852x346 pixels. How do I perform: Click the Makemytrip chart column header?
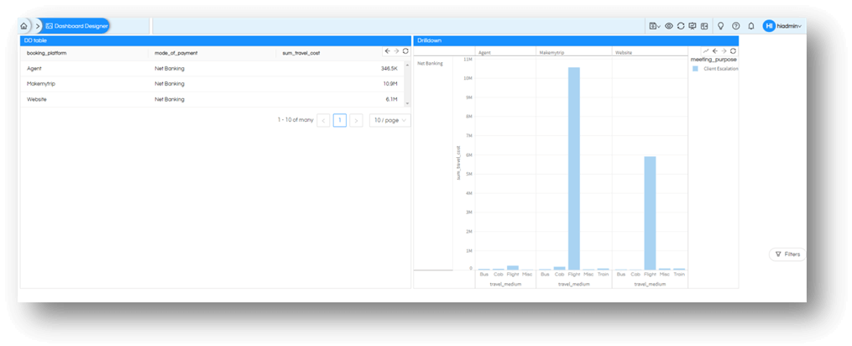(x=551, y=53)
